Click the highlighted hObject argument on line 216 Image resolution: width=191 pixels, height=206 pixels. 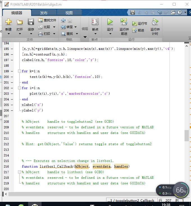pyautogui.click(x=82, y=166)
